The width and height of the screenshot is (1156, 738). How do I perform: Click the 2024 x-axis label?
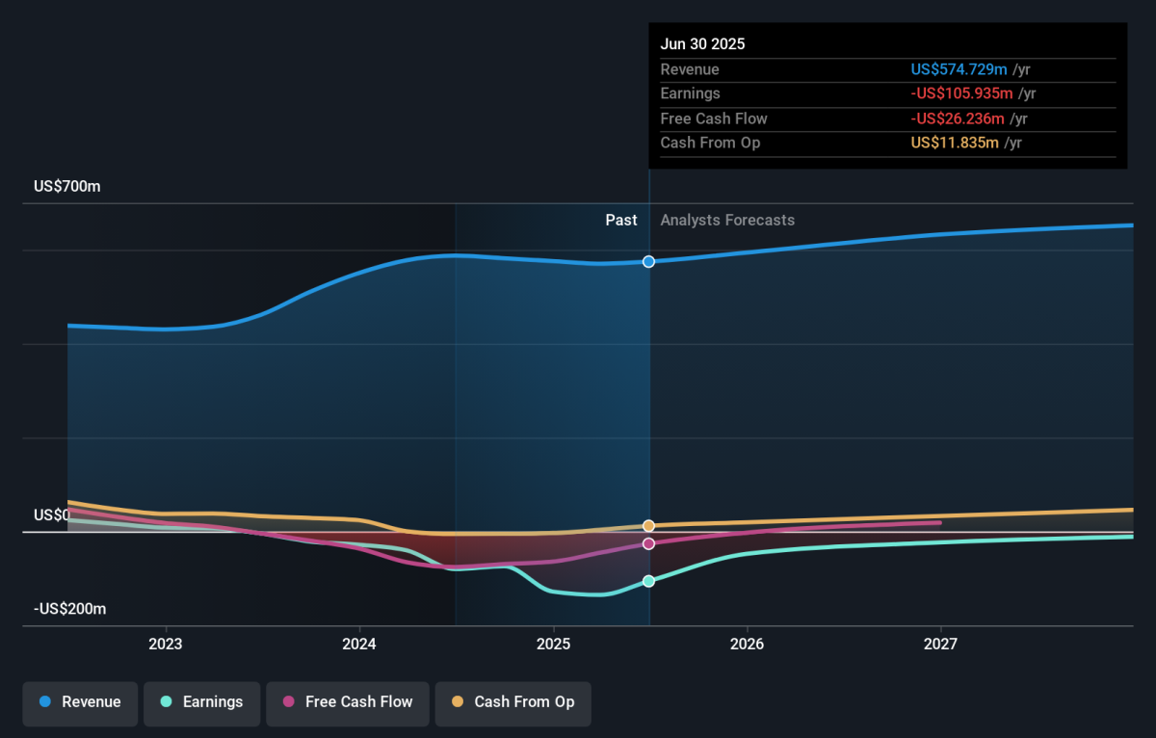click(359, 644)
